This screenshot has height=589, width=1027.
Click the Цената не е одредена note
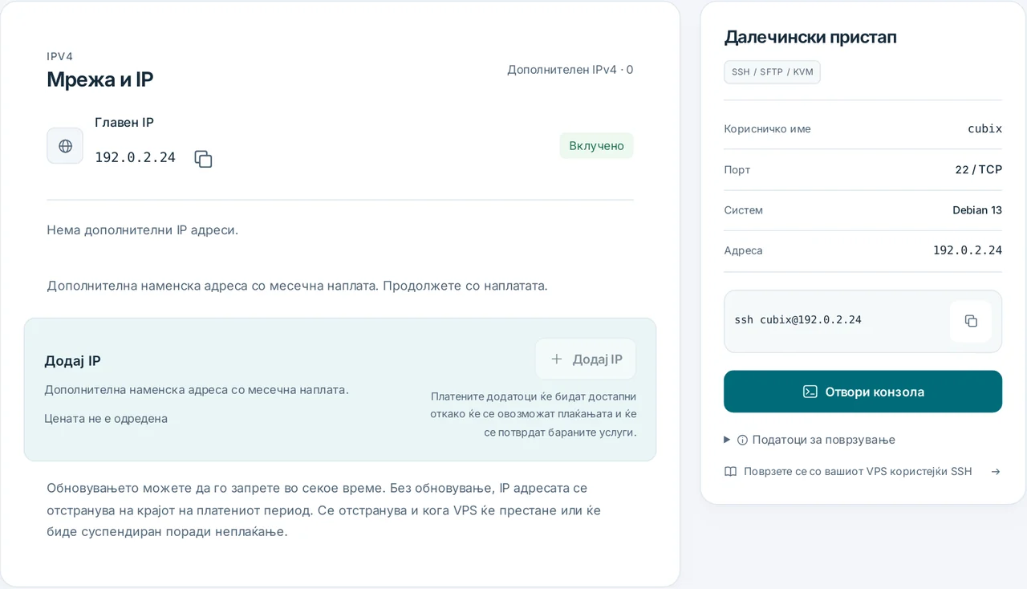coord(106,418)
